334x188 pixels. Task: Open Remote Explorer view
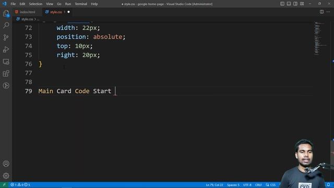tap(6, 62)
